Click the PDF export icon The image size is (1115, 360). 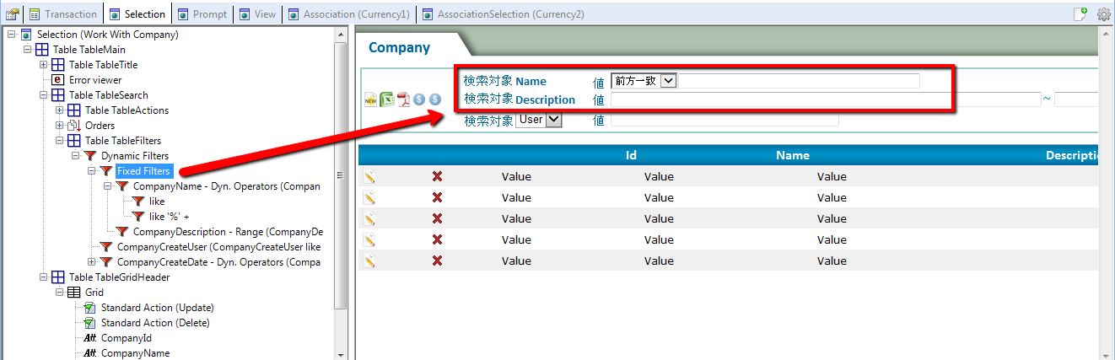(x=404, y=99)
